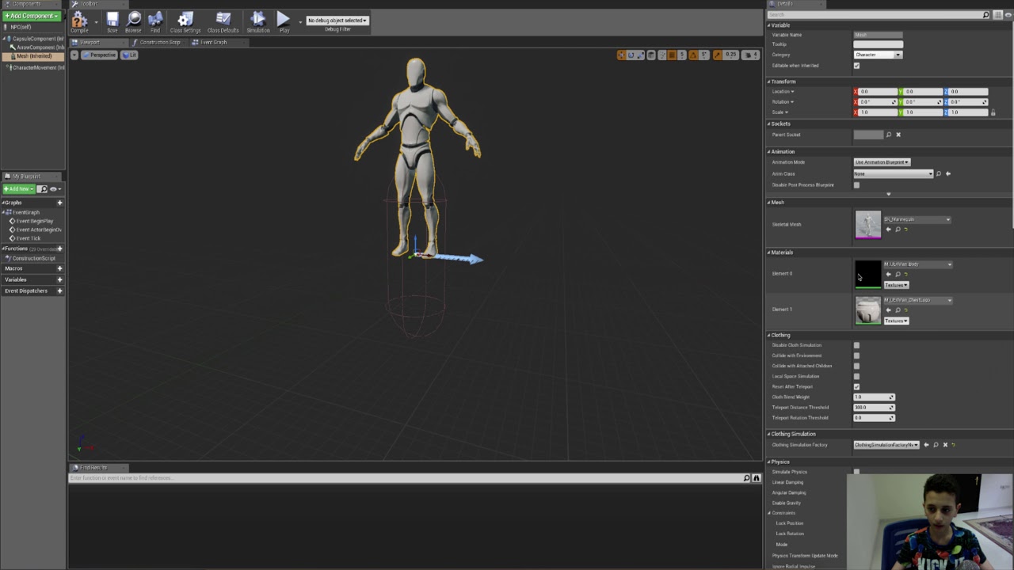1014x570 pixels.
Task: Toggle Collide with Environment checkbox
Action: (856, 355)
